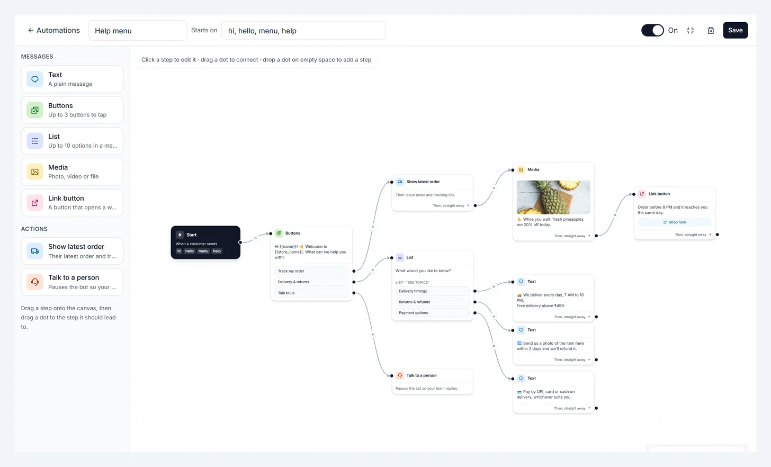Image resolution: width=771 pixels, height=467 pixels.
Task: Click the Talk to a person node icon on the canvas
Action: pos(400,375)
